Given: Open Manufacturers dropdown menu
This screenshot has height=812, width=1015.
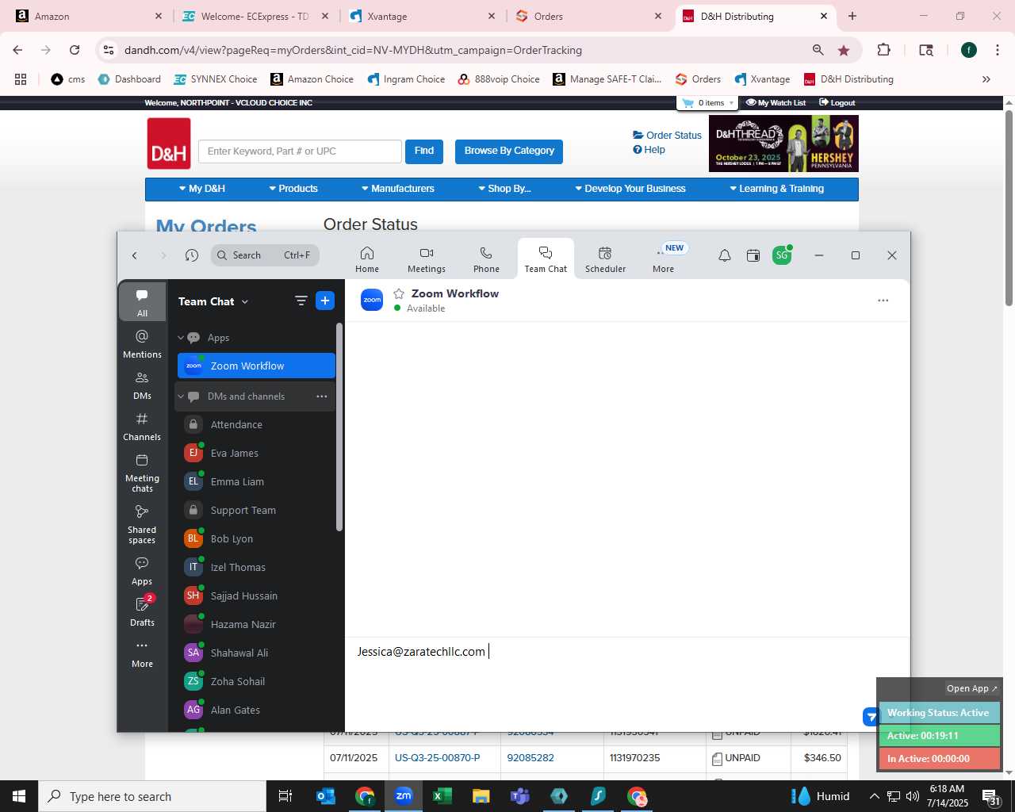Looking at the screenshot, I should (x=398, y=189).
